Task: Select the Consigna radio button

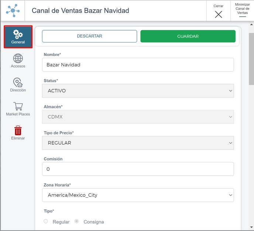Action: pyautogui.click(x=77, y=221)
